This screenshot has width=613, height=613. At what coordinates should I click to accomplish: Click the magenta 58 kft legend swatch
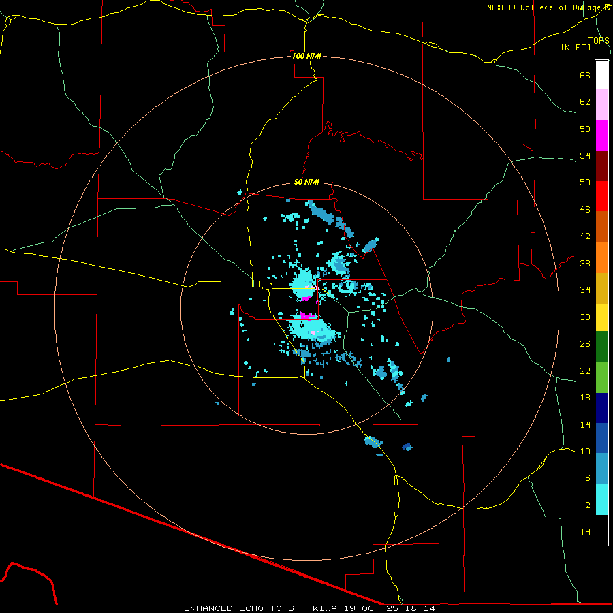pos(601,136)
